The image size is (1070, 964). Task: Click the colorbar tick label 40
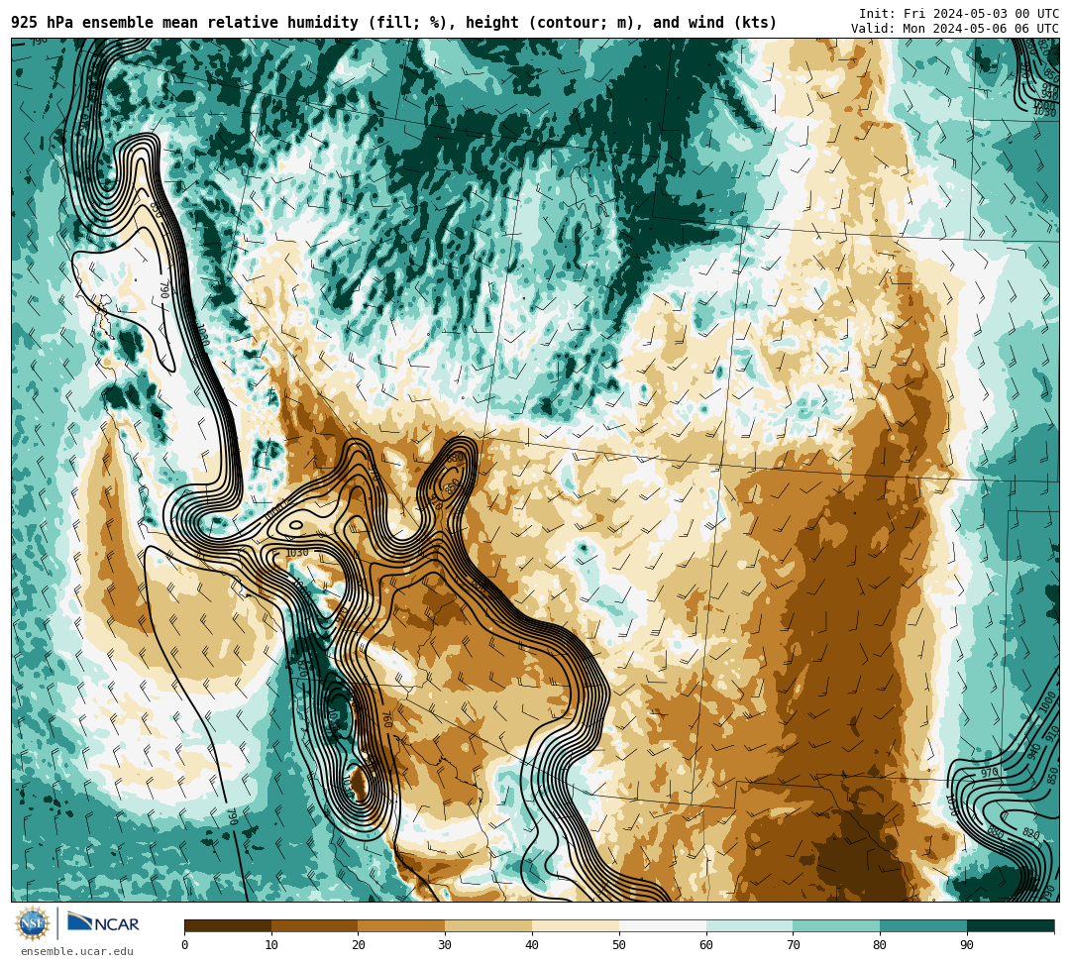click(532, 945)
